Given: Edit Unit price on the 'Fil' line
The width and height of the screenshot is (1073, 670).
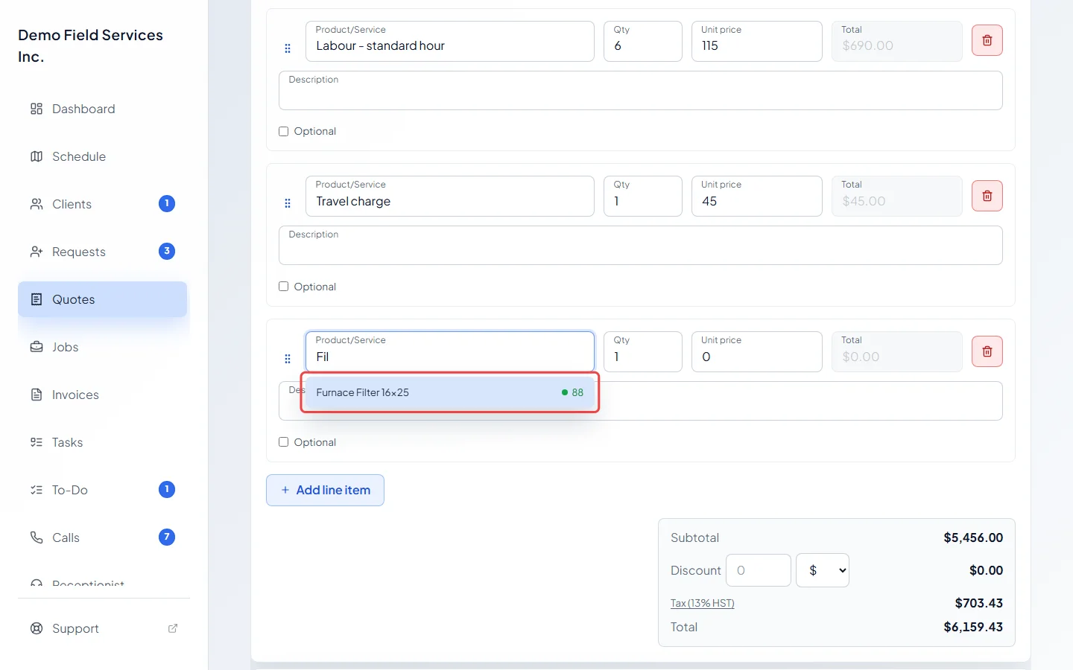Looking at the screenshot, I should pos(757,351).
